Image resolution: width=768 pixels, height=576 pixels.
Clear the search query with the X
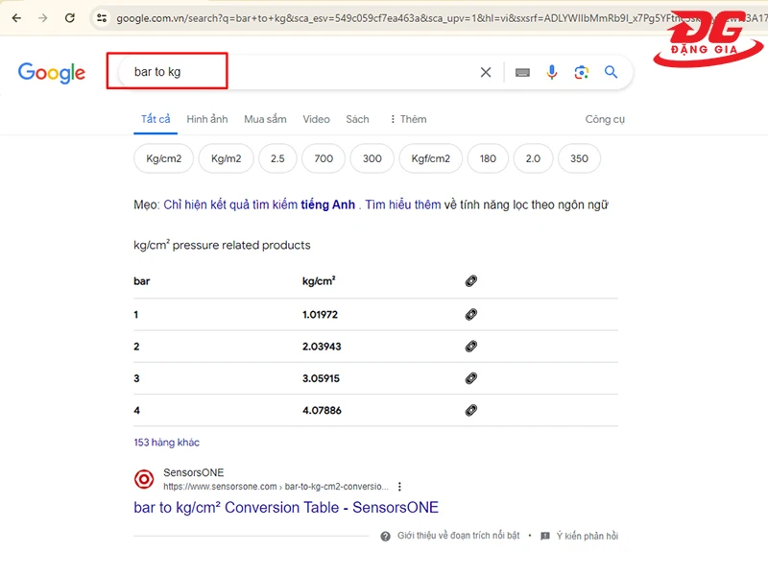pyautogui.click(x=486, y=72)
